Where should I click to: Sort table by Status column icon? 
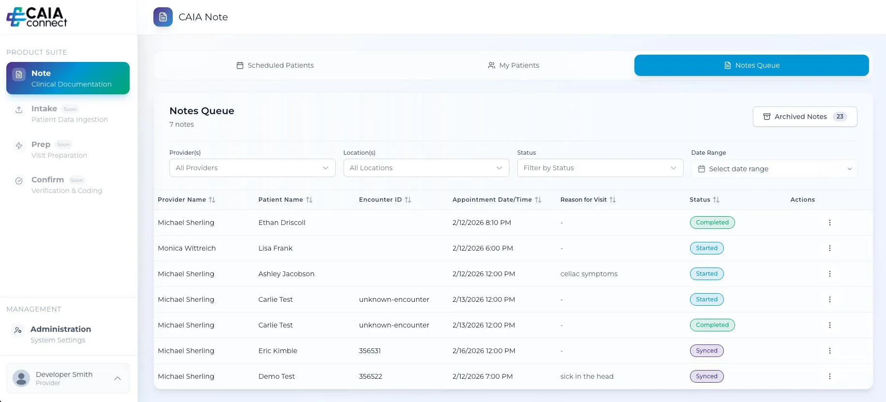(x=716, y=200)
